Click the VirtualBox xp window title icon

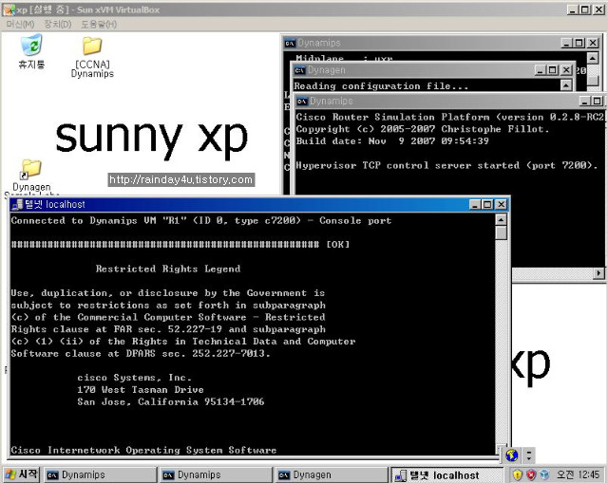[x=9, y=10]
